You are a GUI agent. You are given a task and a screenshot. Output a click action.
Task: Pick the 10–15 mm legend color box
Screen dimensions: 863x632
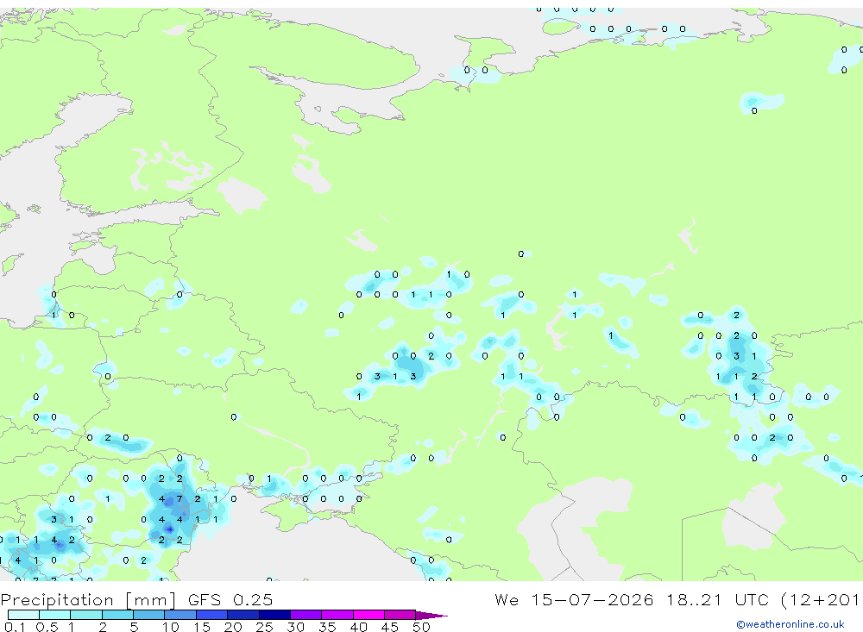(180, 615)
